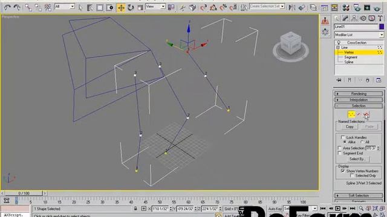Switch to the Motion command panel tab

363,18
